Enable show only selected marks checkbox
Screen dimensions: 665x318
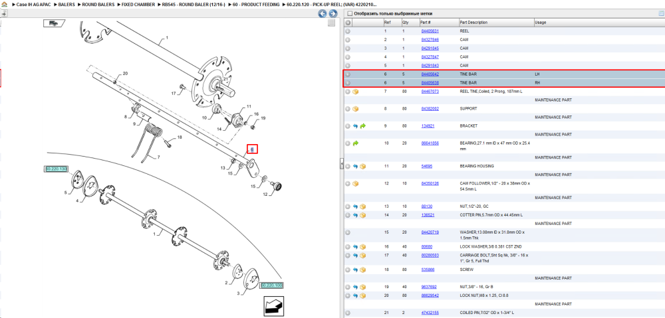click(350, 13)
